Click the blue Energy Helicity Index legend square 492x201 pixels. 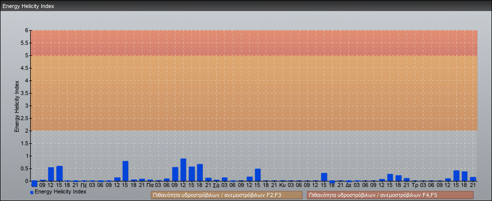32,192
